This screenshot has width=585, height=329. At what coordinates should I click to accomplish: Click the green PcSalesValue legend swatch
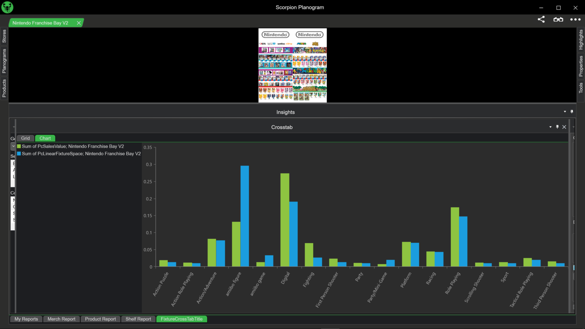point(19,147)
